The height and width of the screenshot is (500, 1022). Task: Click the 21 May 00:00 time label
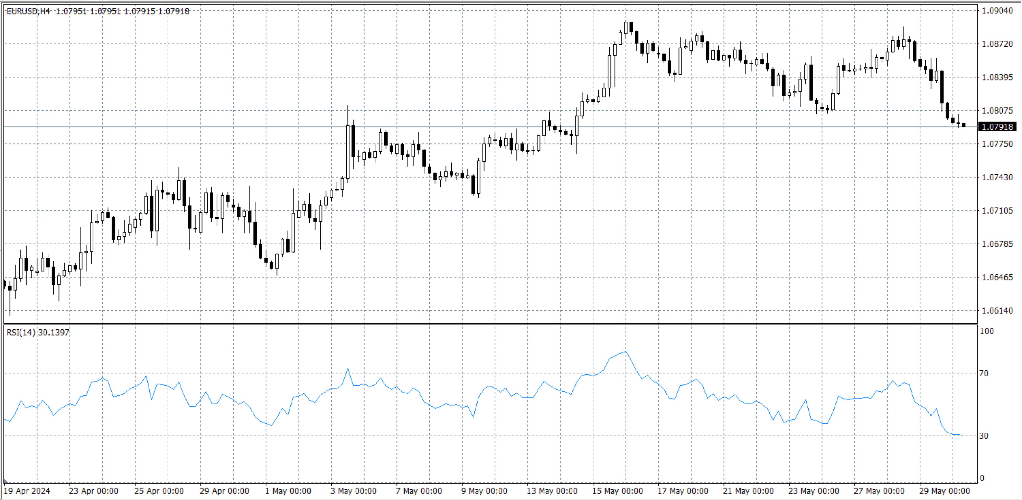[x=748, y=491]
